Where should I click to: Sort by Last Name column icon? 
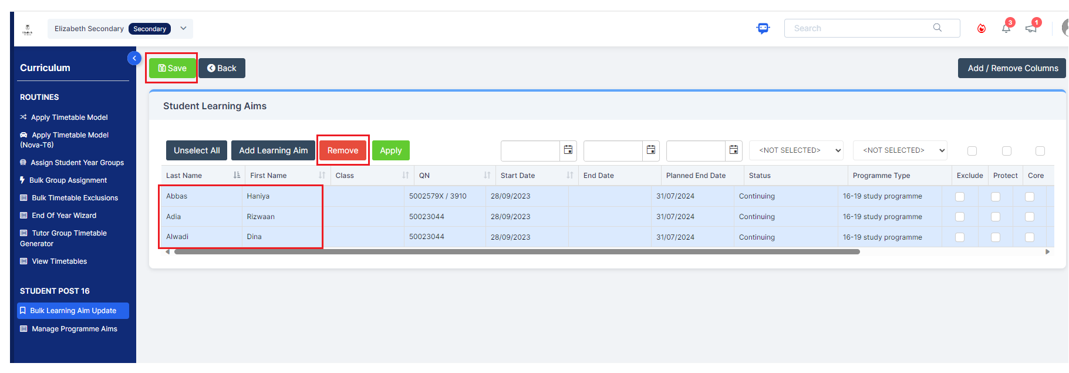pos(237,175)
